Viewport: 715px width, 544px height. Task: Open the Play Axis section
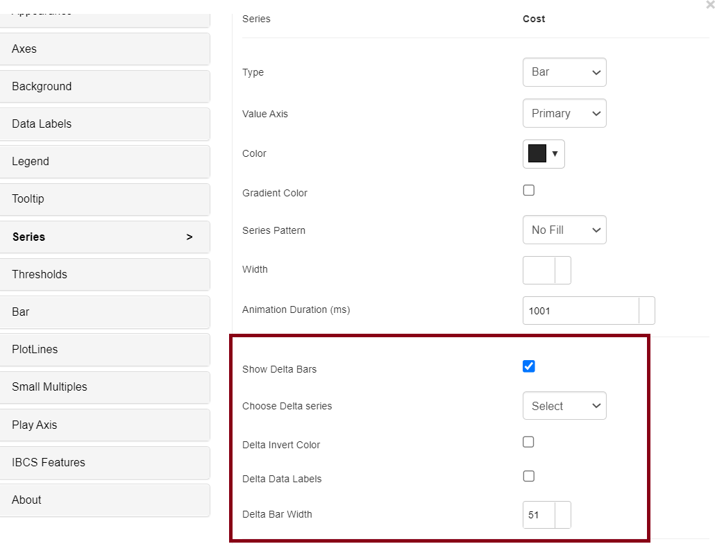coord(106,425)
